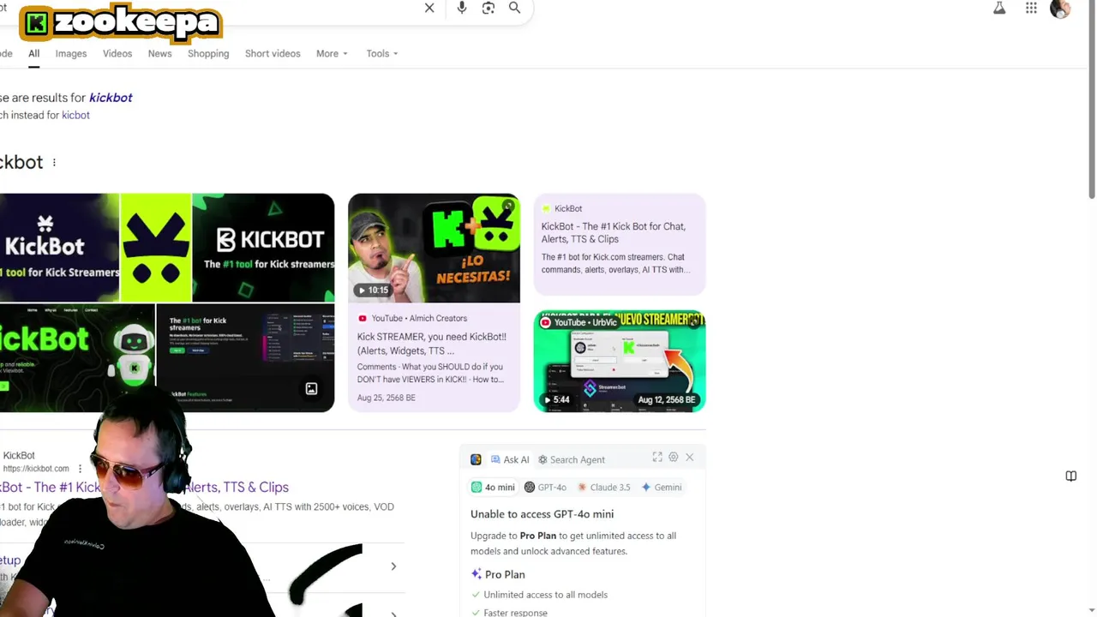Select the GPT-4o model
1097x617 pixels.
[x=545, y=487]
